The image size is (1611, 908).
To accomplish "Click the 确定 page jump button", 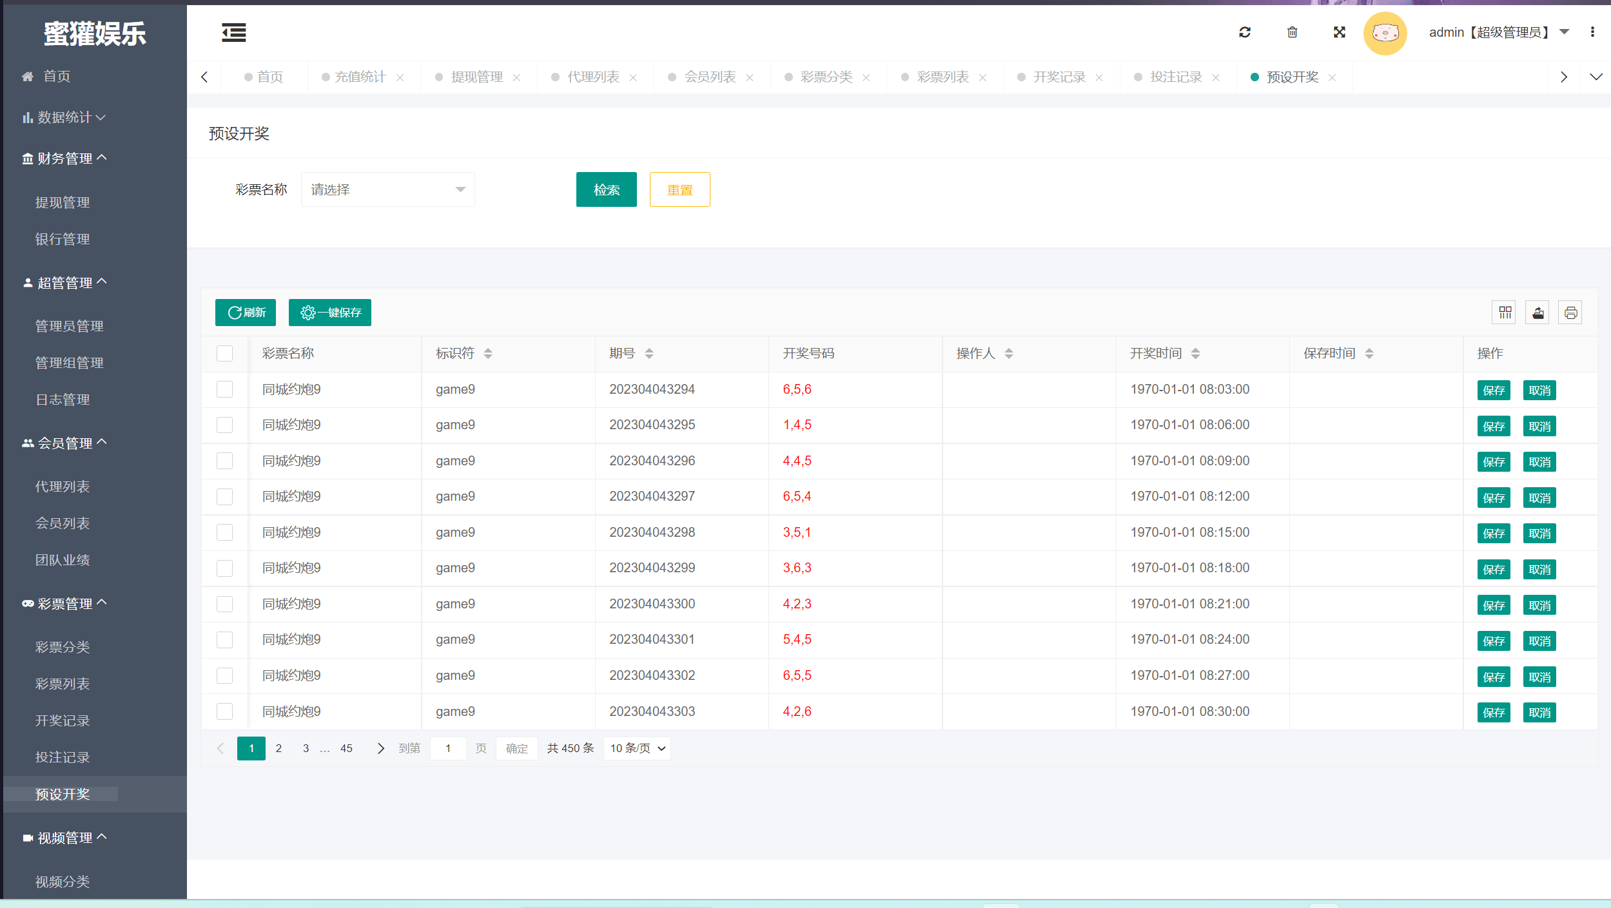I will coord(516,748).
